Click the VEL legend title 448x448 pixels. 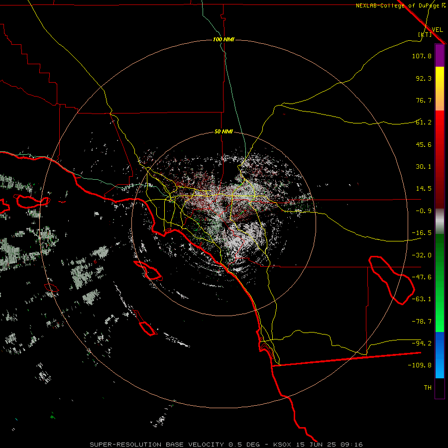click(x=437, y=29)
